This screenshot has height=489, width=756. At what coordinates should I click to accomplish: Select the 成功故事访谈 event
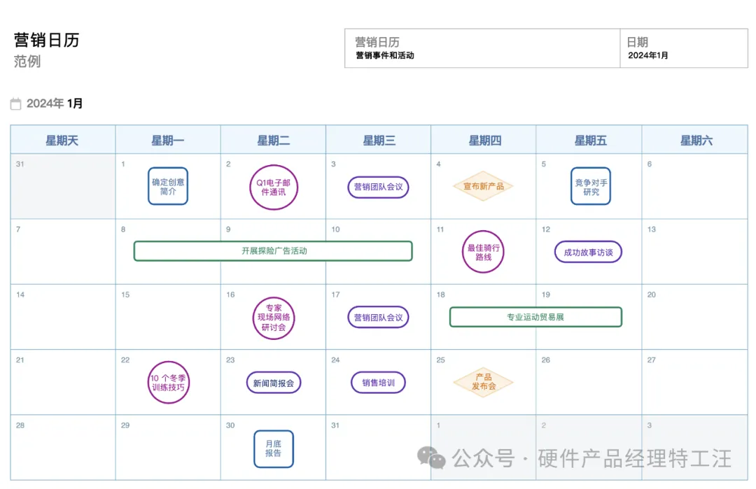[589, 252]
